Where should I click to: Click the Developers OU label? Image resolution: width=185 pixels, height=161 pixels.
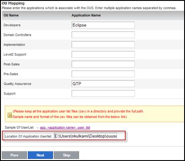12,25
